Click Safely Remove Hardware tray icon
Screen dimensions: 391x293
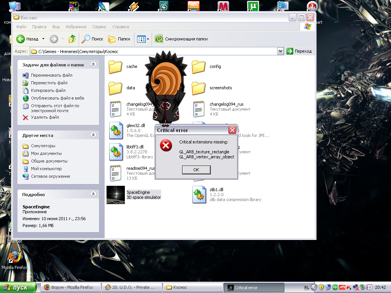(x=363, y=287)
